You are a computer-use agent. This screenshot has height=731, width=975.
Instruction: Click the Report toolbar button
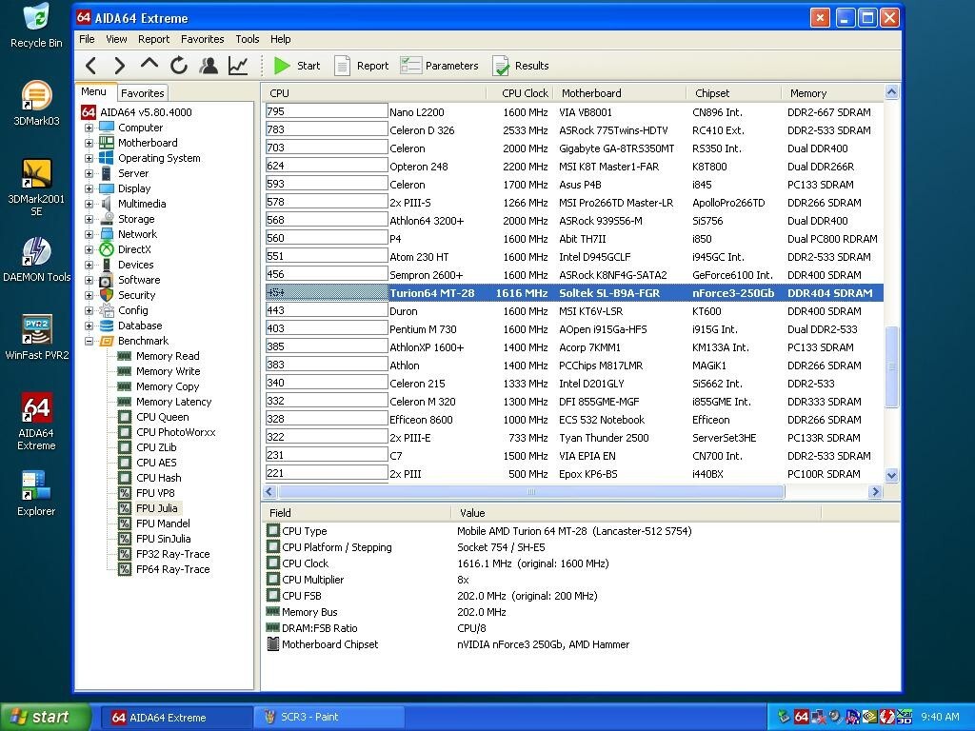click(361, 66)
